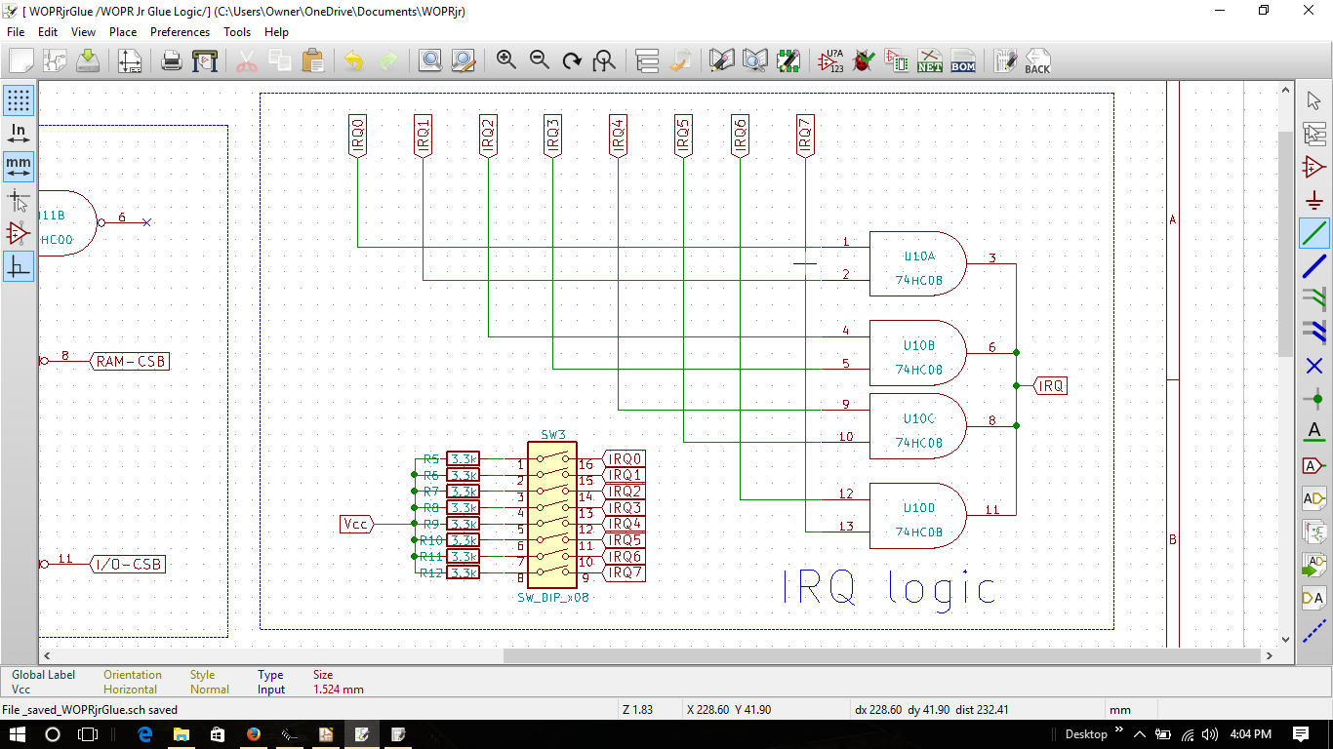Screen dimensions: 1333x749
Task: Open the Preferences menu
Action: point(180,32)
